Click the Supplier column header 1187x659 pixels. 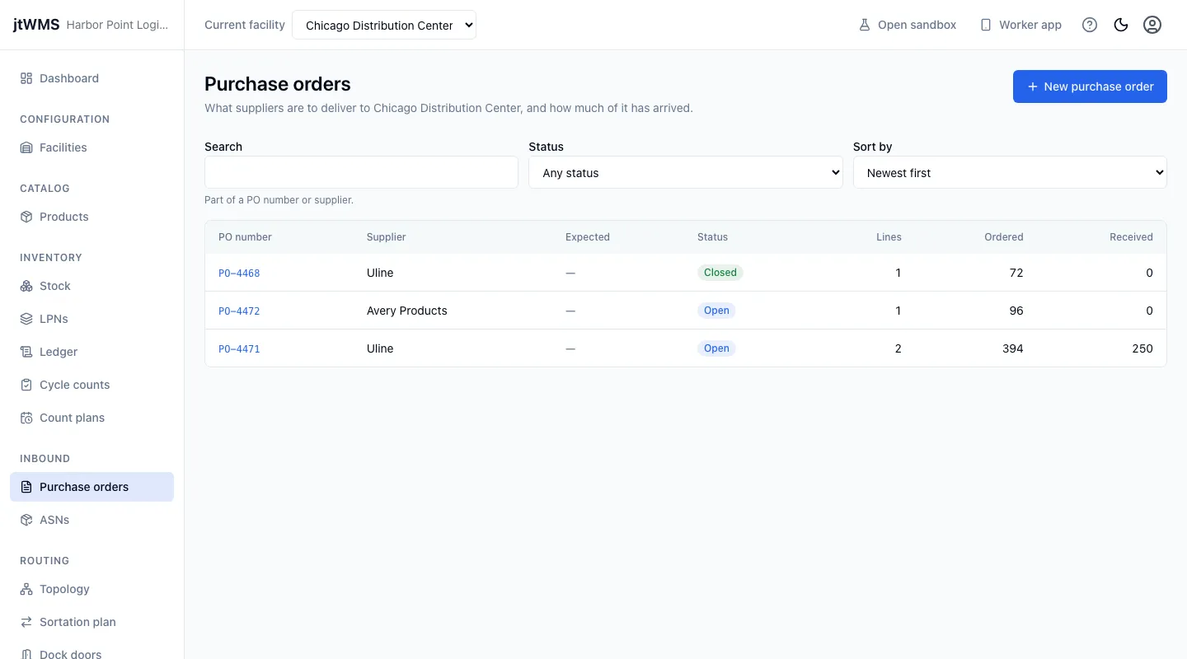387,236
